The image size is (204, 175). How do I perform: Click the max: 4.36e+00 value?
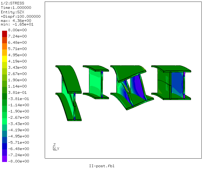point(16,21)
